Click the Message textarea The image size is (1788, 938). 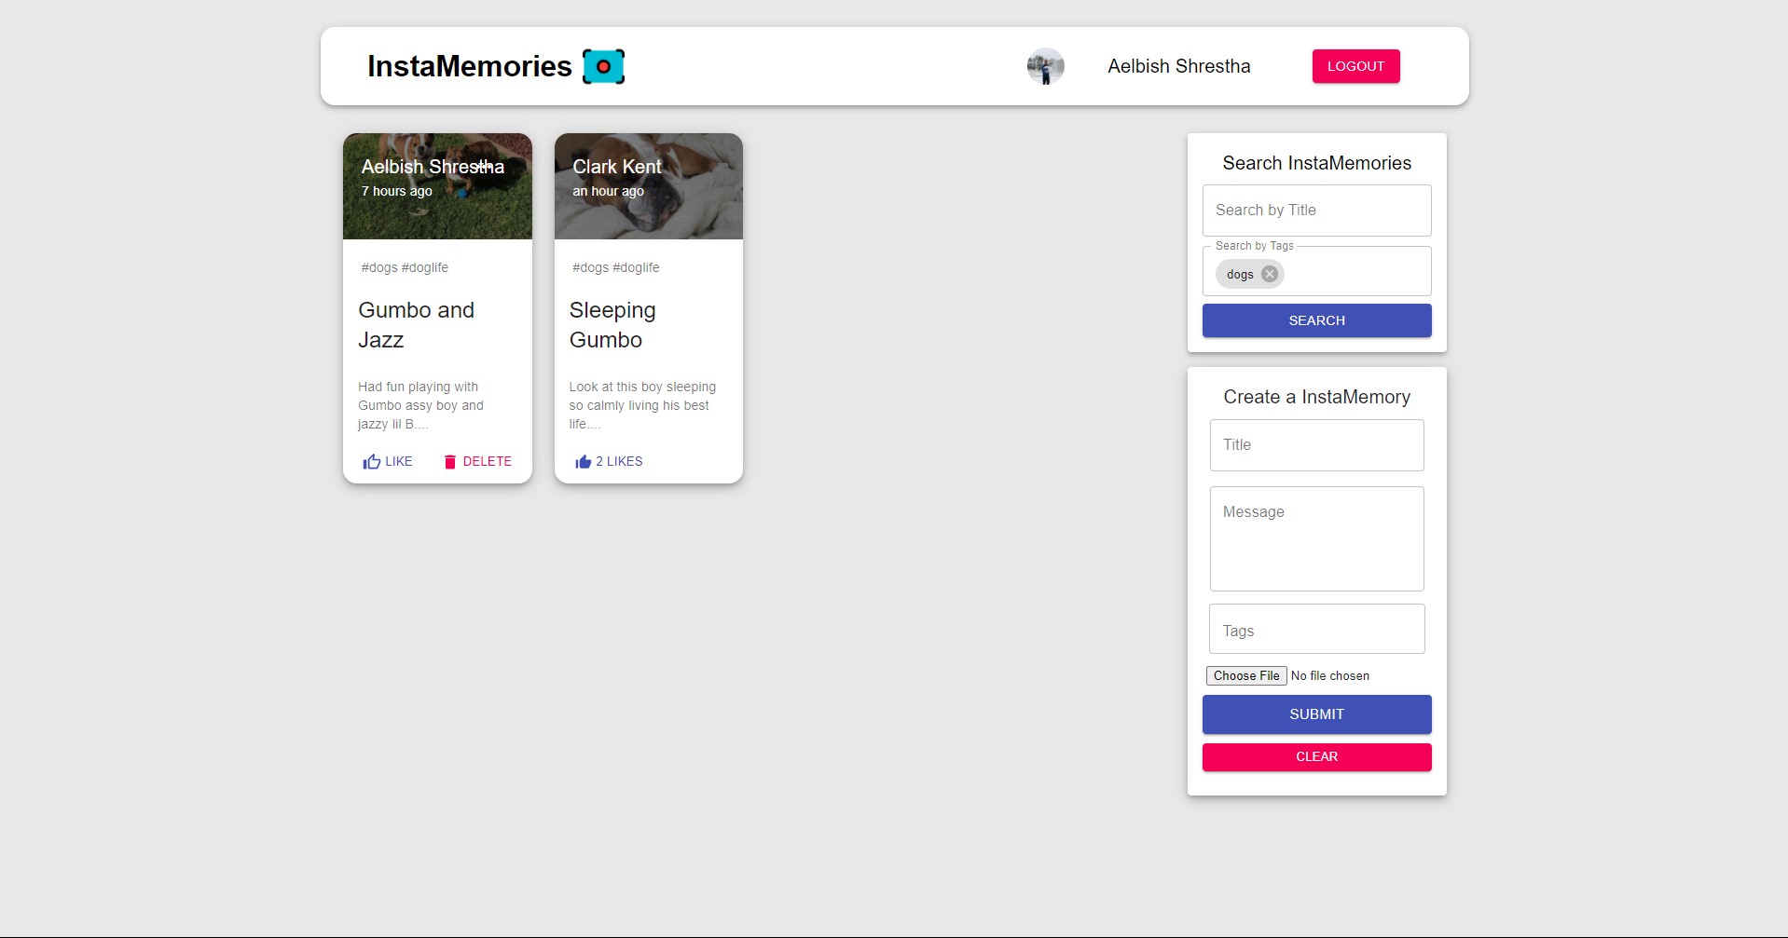(x=1316, y=538)
